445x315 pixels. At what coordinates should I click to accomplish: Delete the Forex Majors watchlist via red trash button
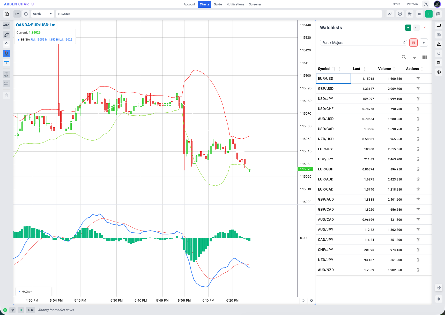click(413, 43)
